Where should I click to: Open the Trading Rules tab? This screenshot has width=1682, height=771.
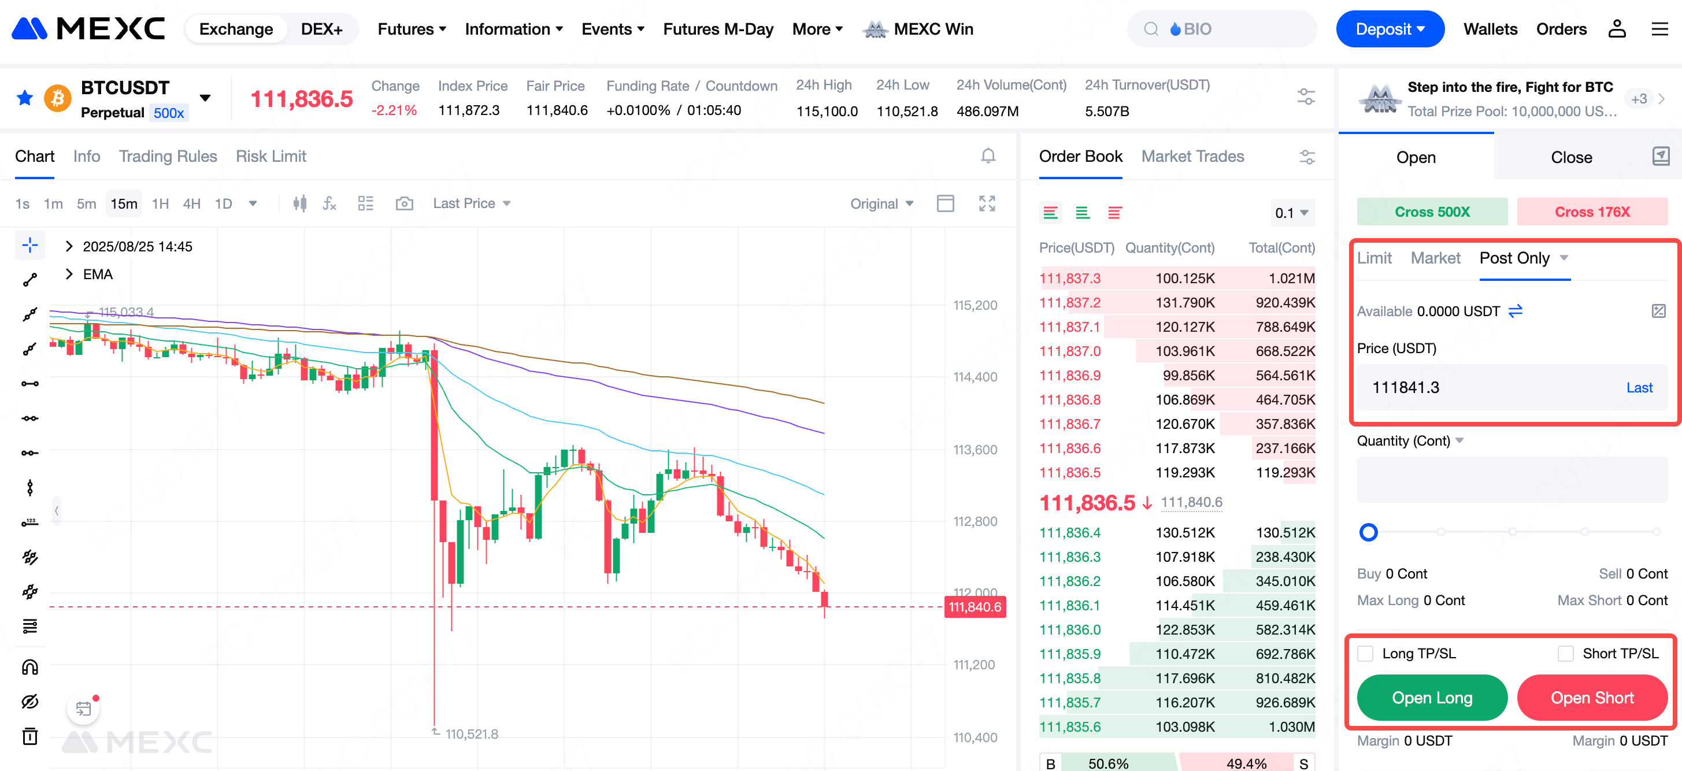click(x=168, y=157)
